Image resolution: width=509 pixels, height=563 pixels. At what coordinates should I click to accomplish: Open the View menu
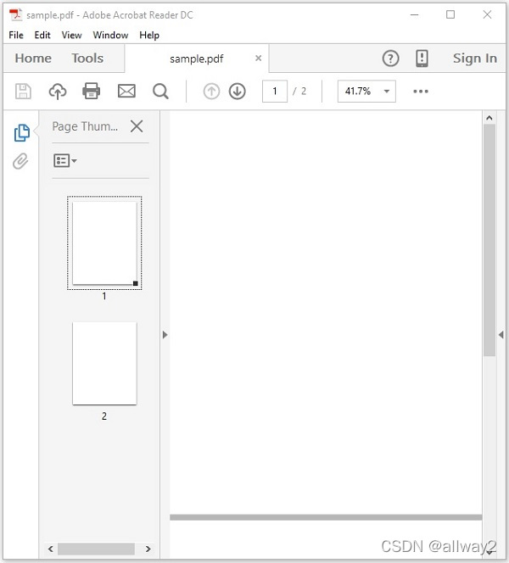(71, 36)
